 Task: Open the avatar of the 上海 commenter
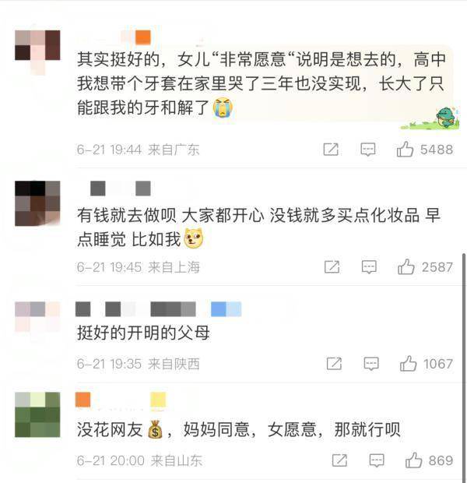(x=37, y=203)
